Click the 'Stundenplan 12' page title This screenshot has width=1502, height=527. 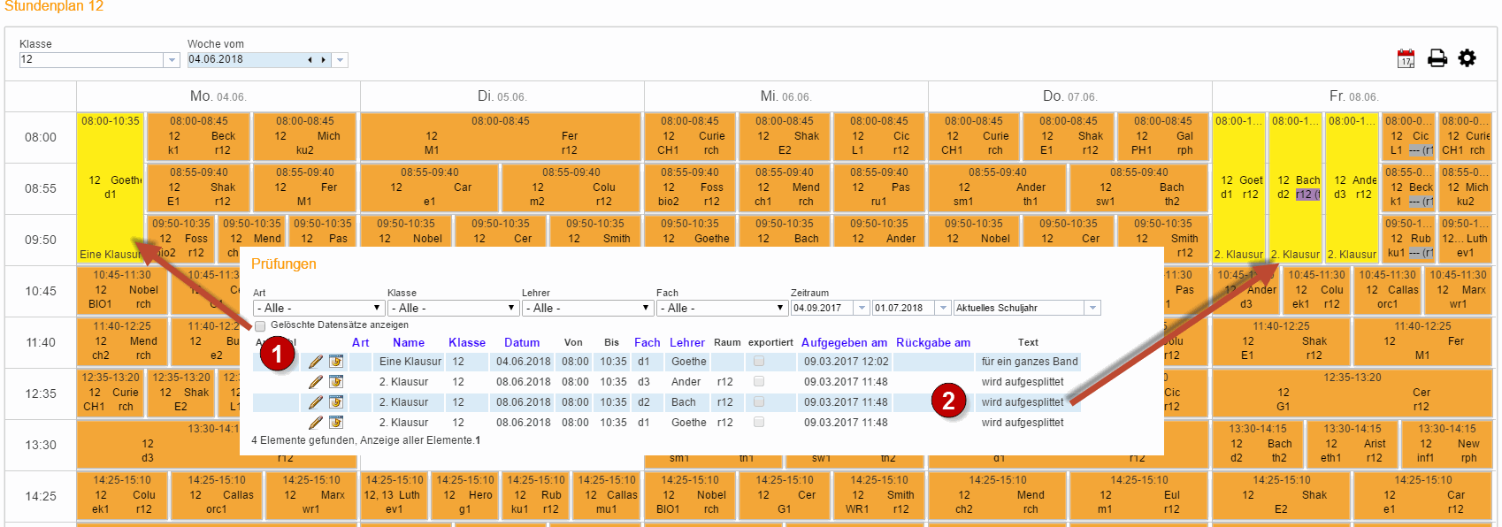(x=54, y=7)
